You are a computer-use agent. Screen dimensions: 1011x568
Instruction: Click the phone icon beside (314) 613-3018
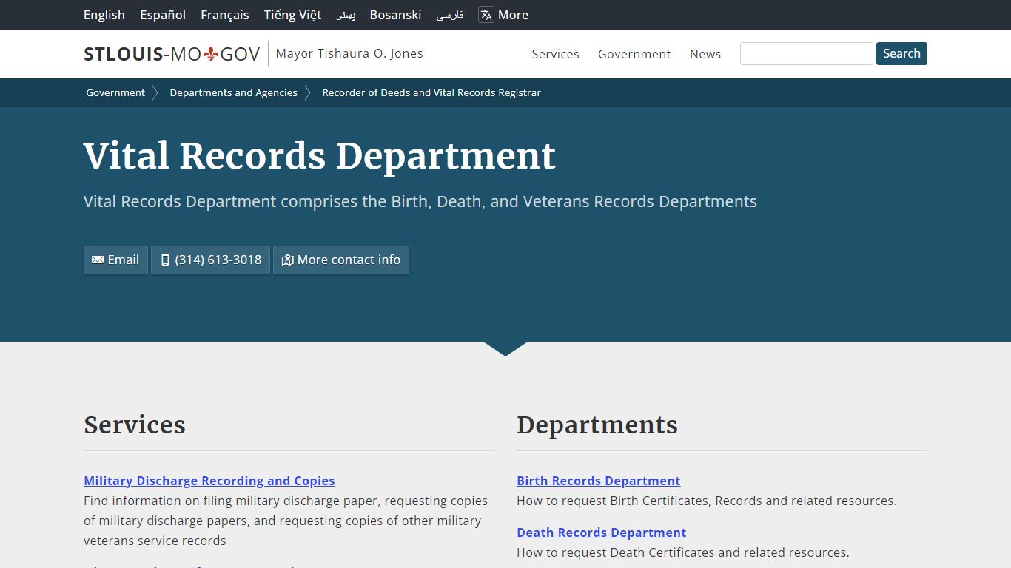pyautogui.click(x=165, y=260)
